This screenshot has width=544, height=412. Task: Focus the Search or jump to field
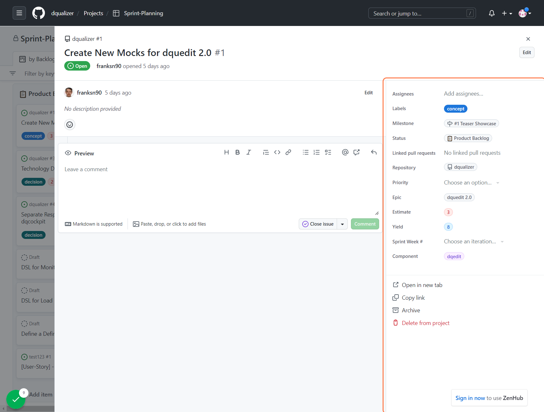point(422,13)
